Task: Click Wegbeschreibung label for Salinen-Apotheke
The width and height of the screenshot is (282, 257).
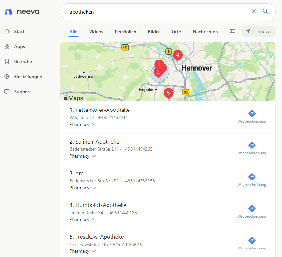Action: tap(252, 153)
